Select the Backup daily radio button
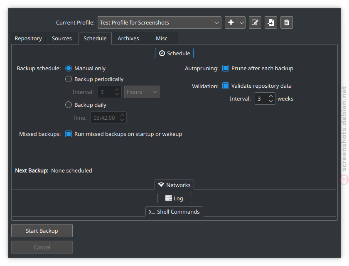The image size is (349, 266). tap(69, 105)
